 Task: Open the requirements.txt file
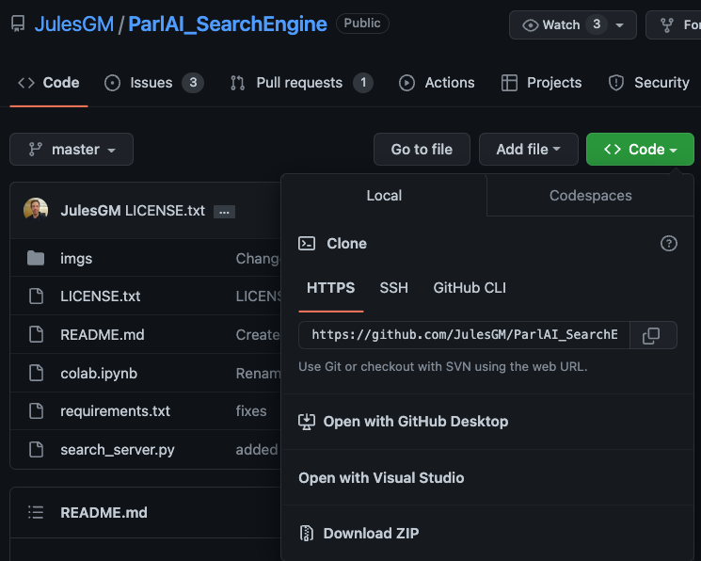pyautogui.click(x=116, y=411)
